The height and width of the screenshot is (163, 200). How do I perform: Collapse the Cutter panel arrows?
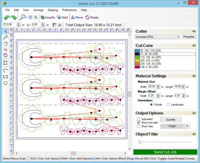pos(194,31)
